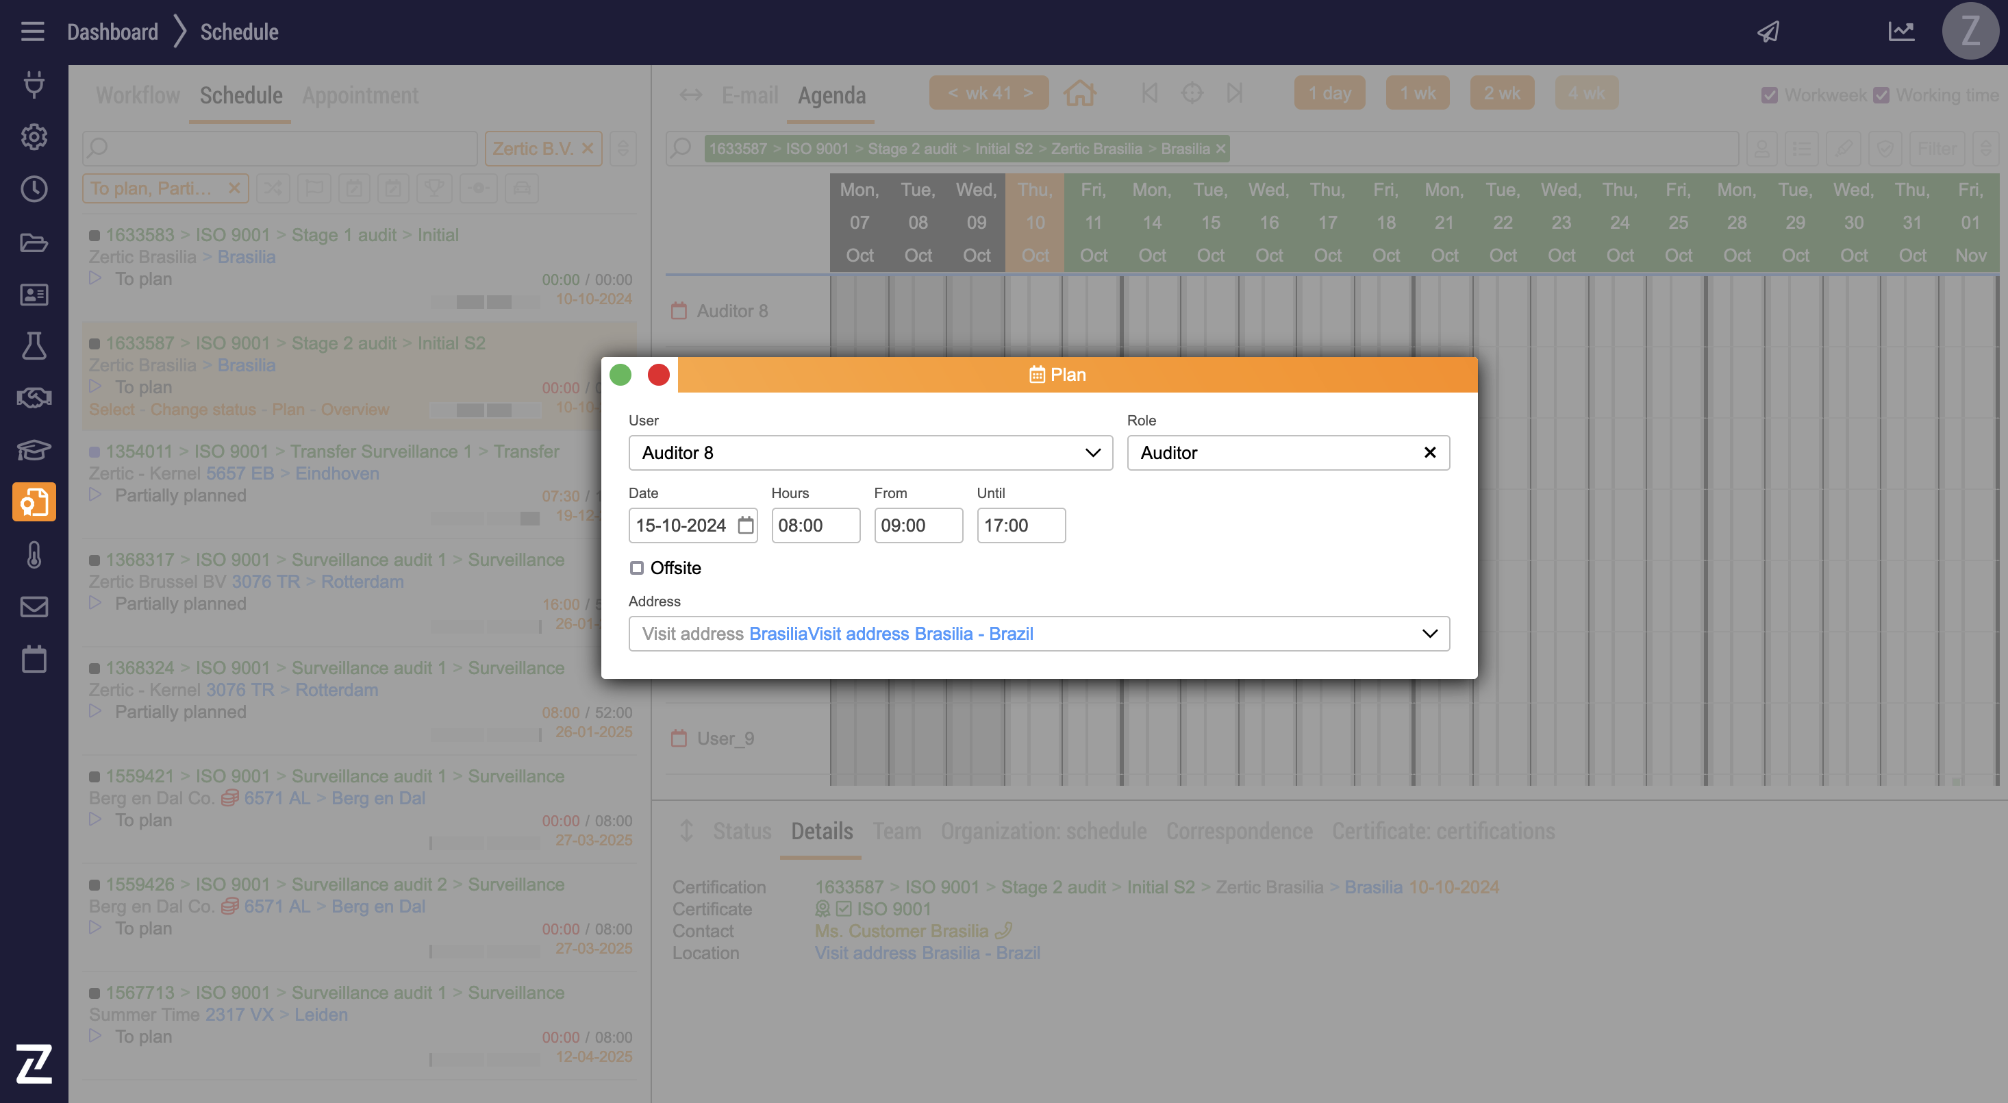
Task: Clear the Auditor role selection
Action: (1429, 453)
